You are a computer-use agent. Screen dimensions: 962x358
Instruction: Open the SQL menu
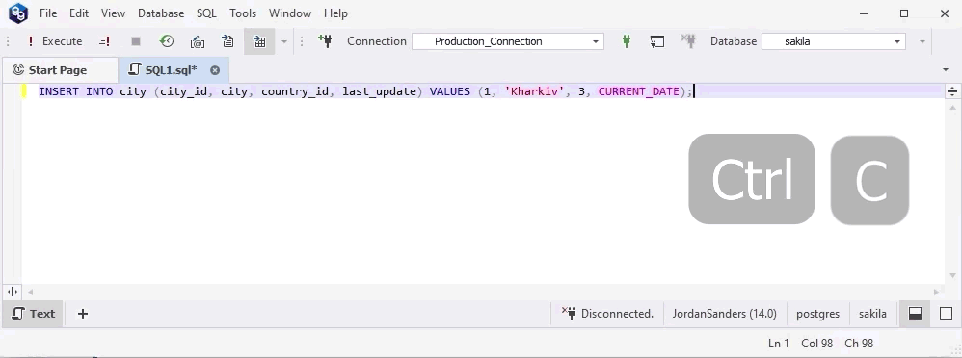click(x=206, y=13)
